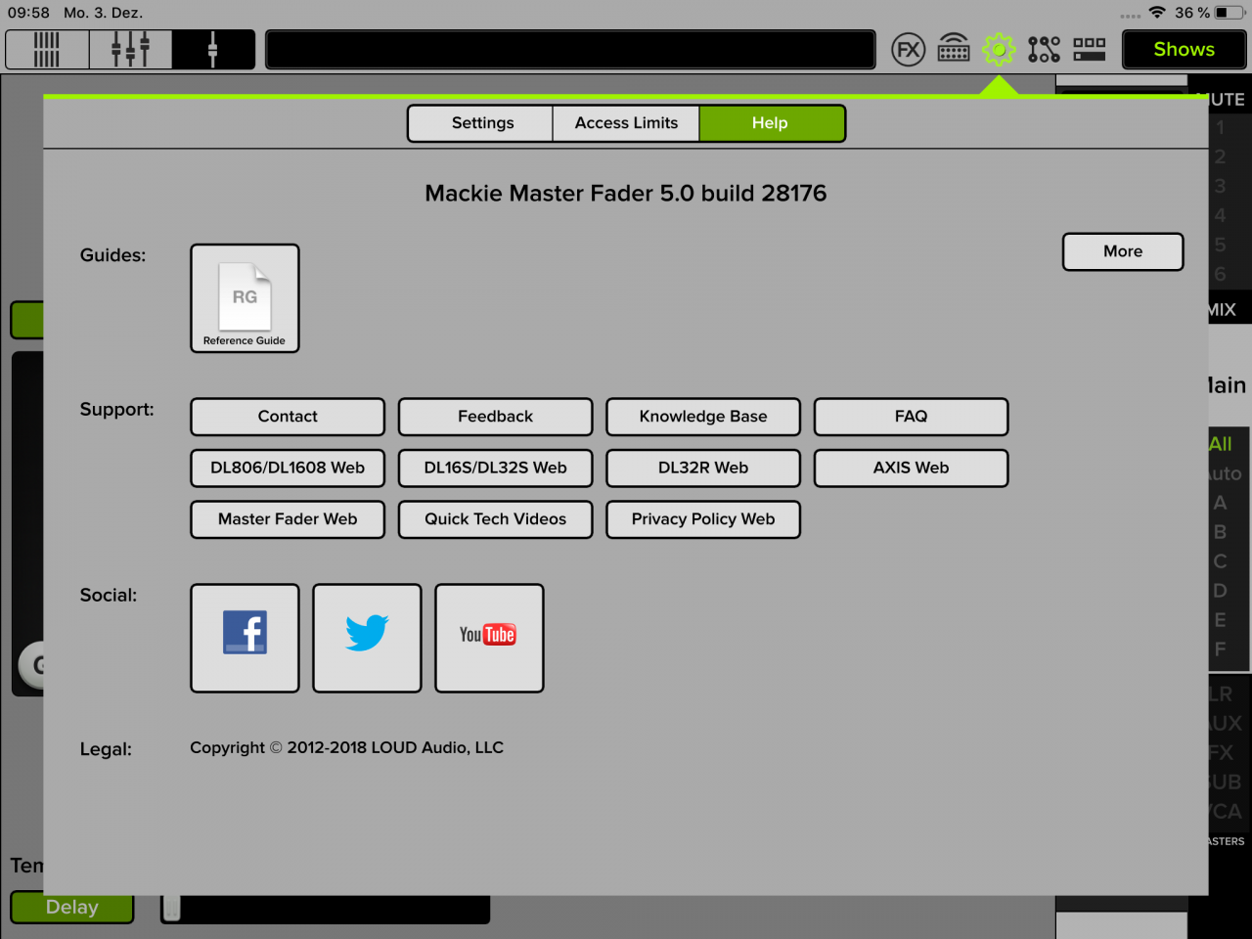
Task: Open the Knowledge Base
Action: click(703, 417)
